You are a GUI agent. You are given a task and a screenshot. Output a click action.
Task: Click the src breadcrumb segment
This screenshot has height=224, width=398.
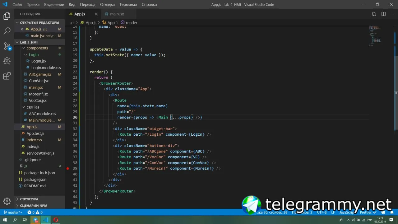click(72, 23)
